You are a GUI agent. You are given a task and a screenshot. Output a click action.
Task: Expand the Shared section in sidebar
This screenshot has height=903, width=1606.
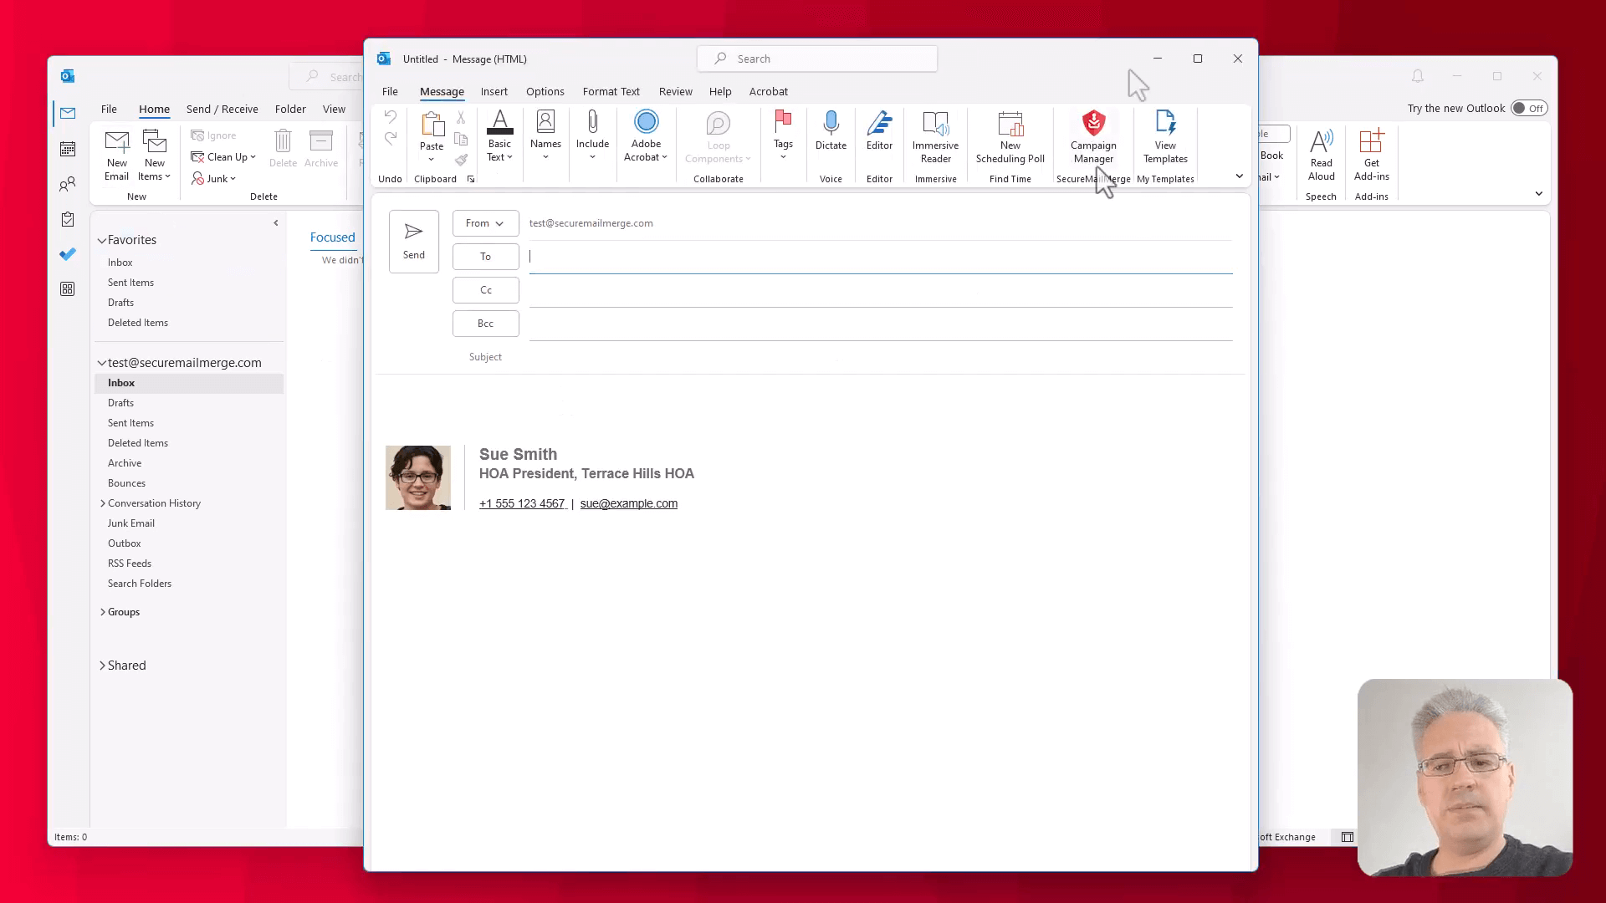[x=103, y=665]
